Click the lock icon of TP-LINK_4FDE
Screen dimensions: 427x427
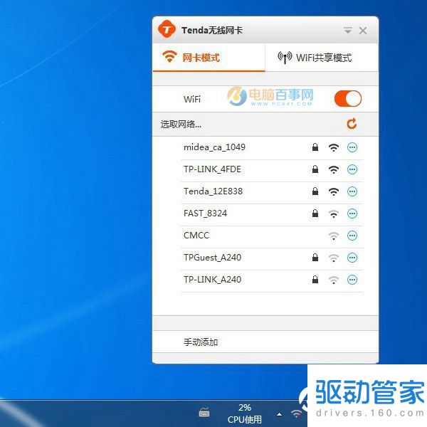(x=315, y=169)
